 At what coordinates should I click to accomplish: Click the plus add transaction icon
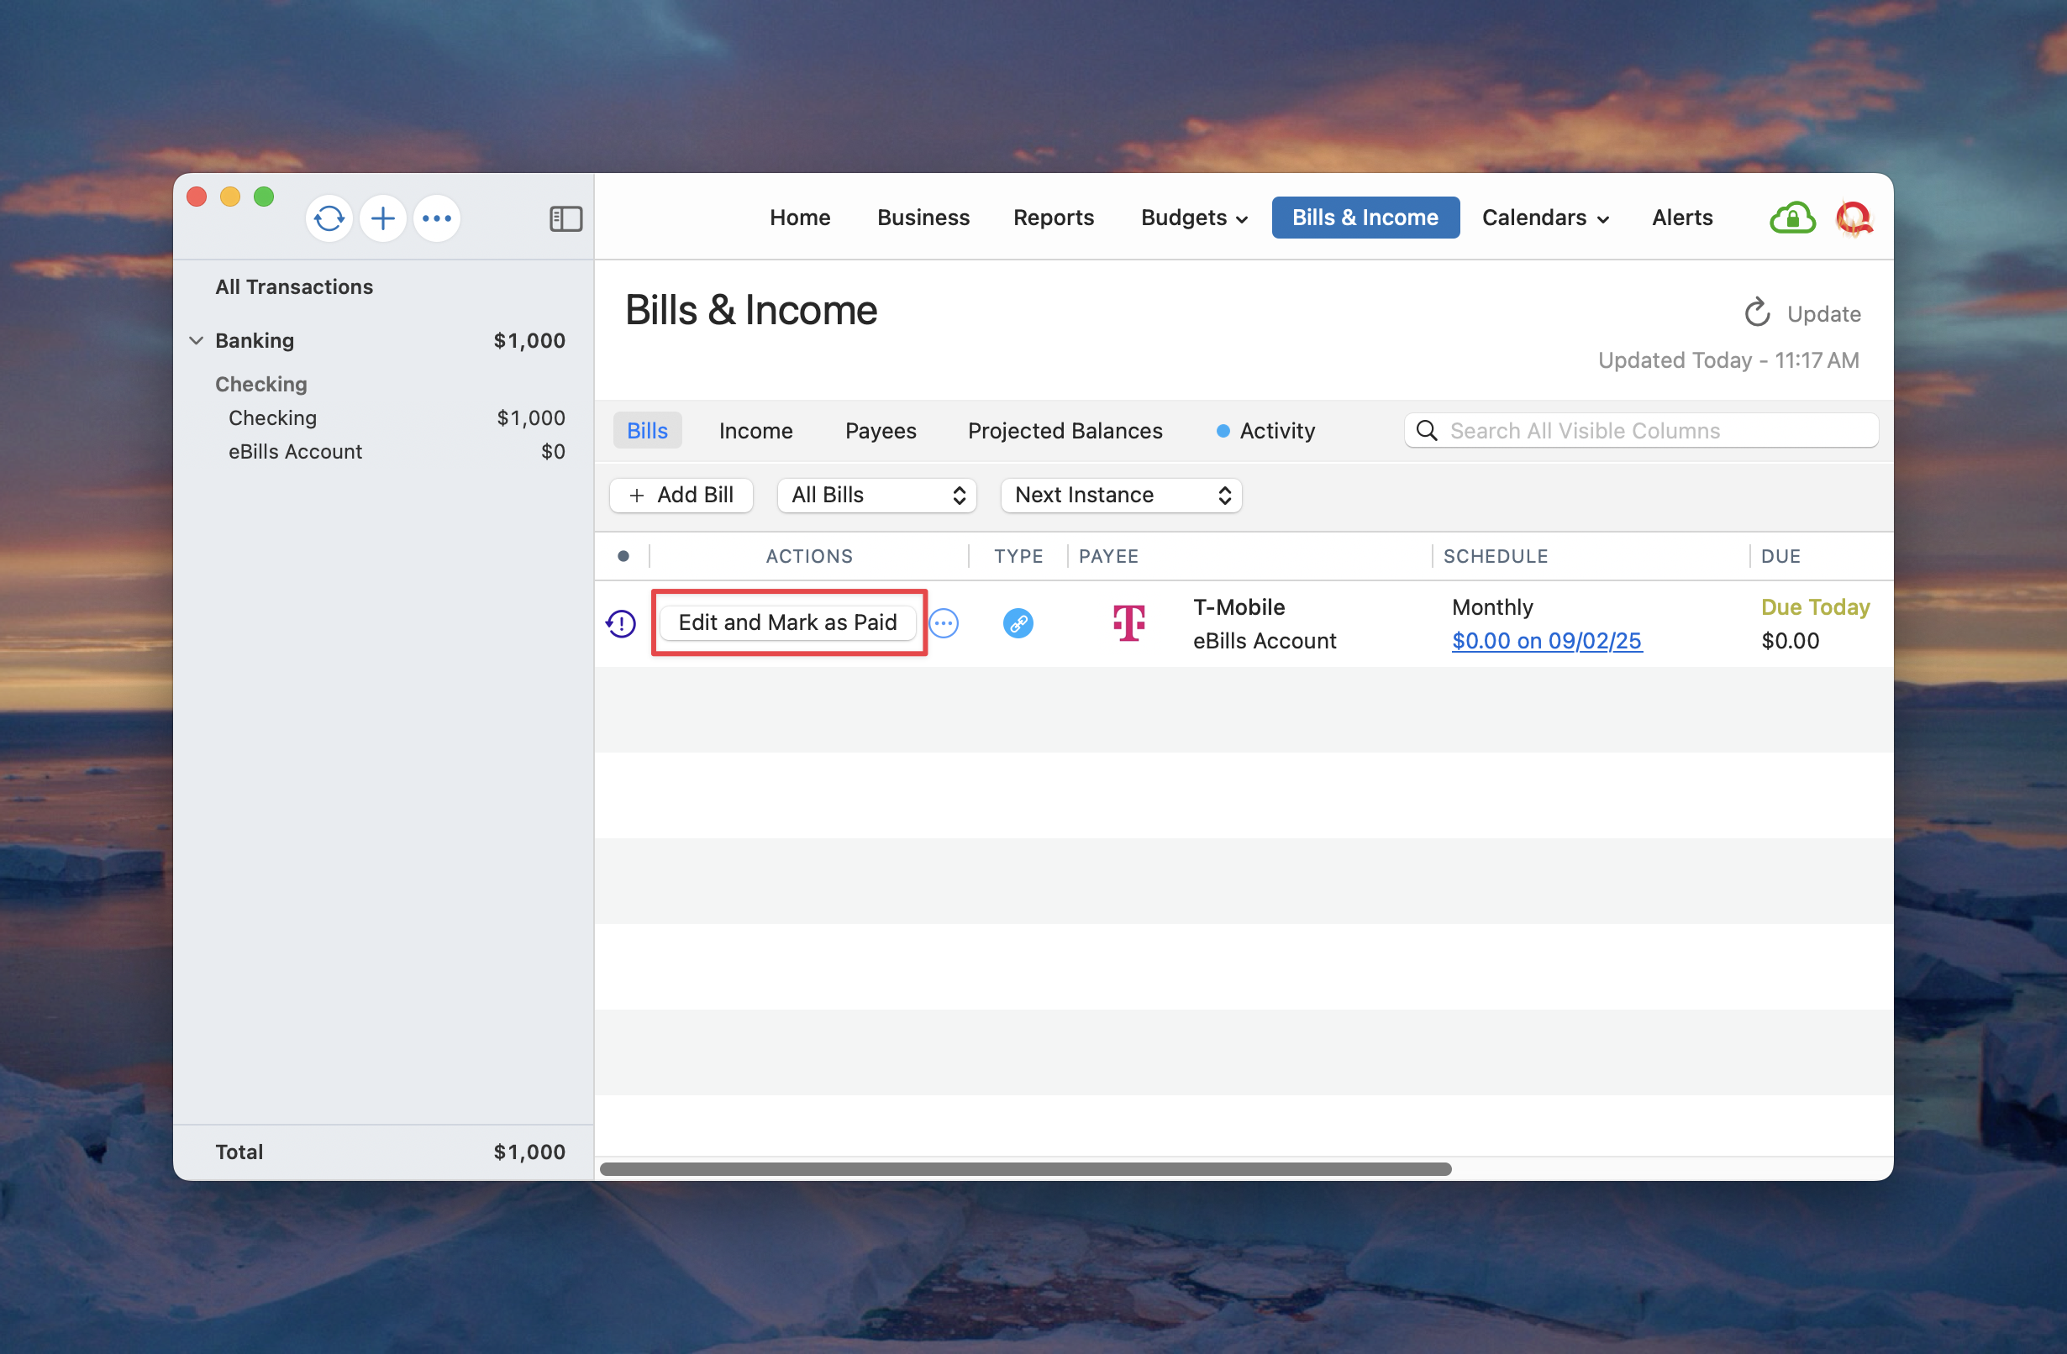383,218
